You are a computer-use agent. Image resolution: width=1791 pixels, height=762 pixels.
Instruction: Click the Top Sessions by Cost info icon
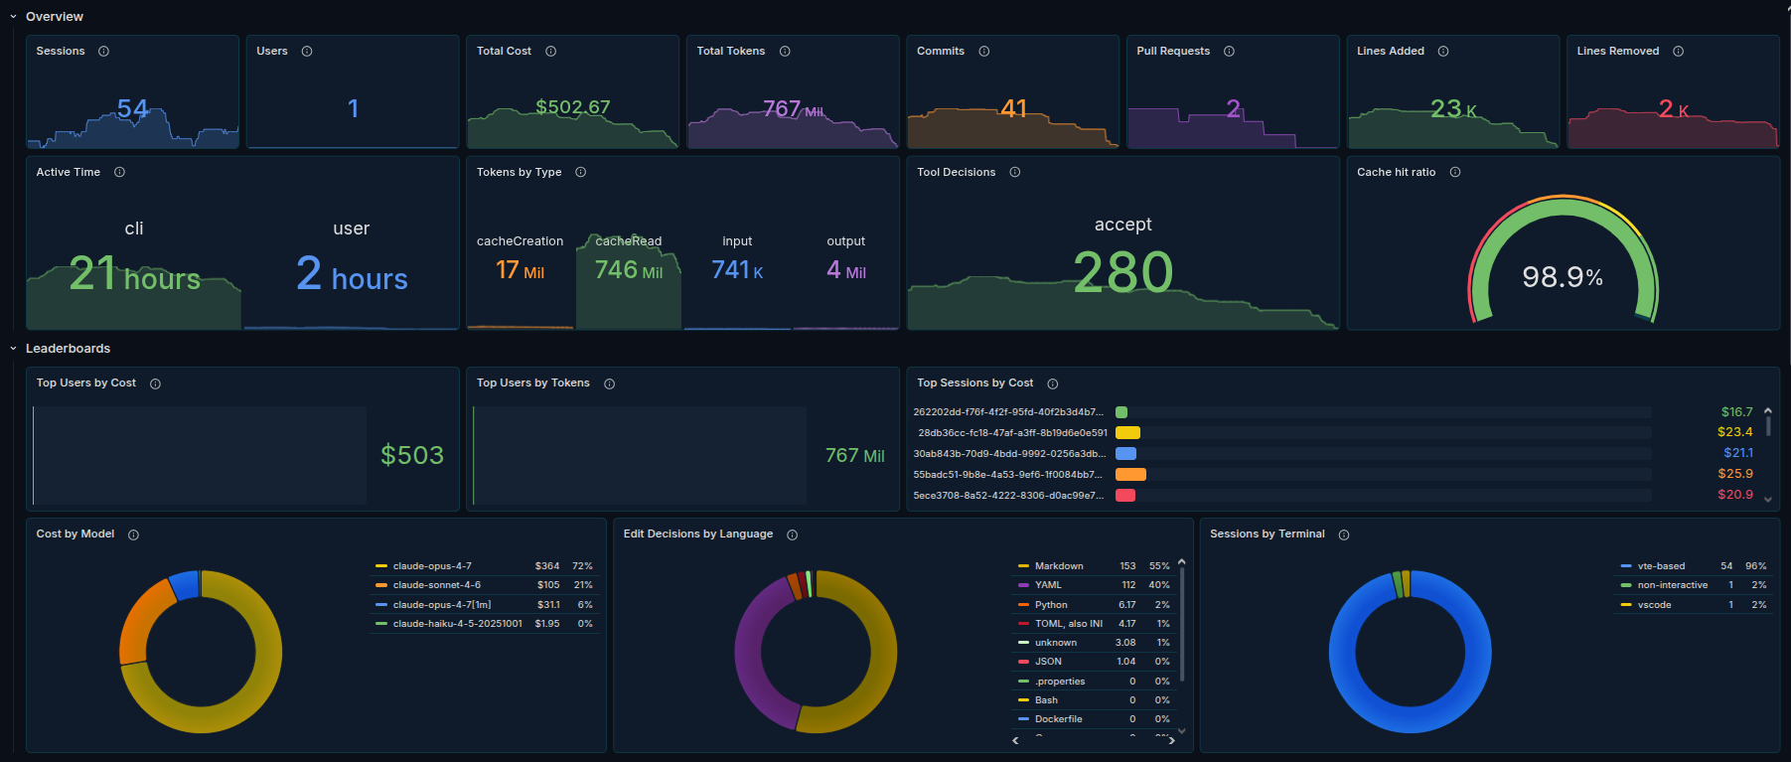click(1052, 383)
